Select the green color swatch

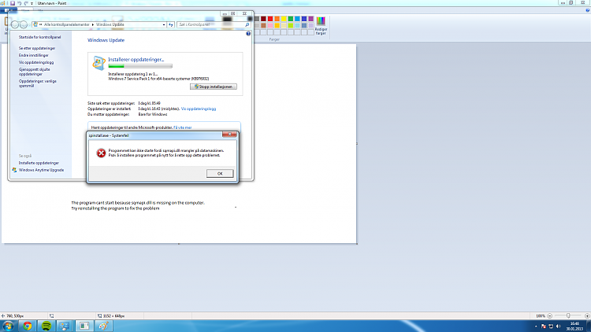pos(291,19)
